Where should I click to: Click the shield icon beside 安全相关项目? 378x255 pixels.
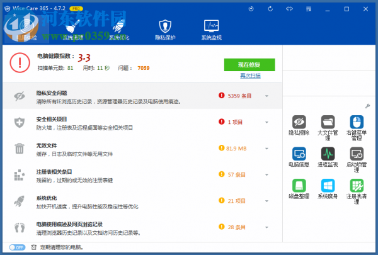point(20,122)
